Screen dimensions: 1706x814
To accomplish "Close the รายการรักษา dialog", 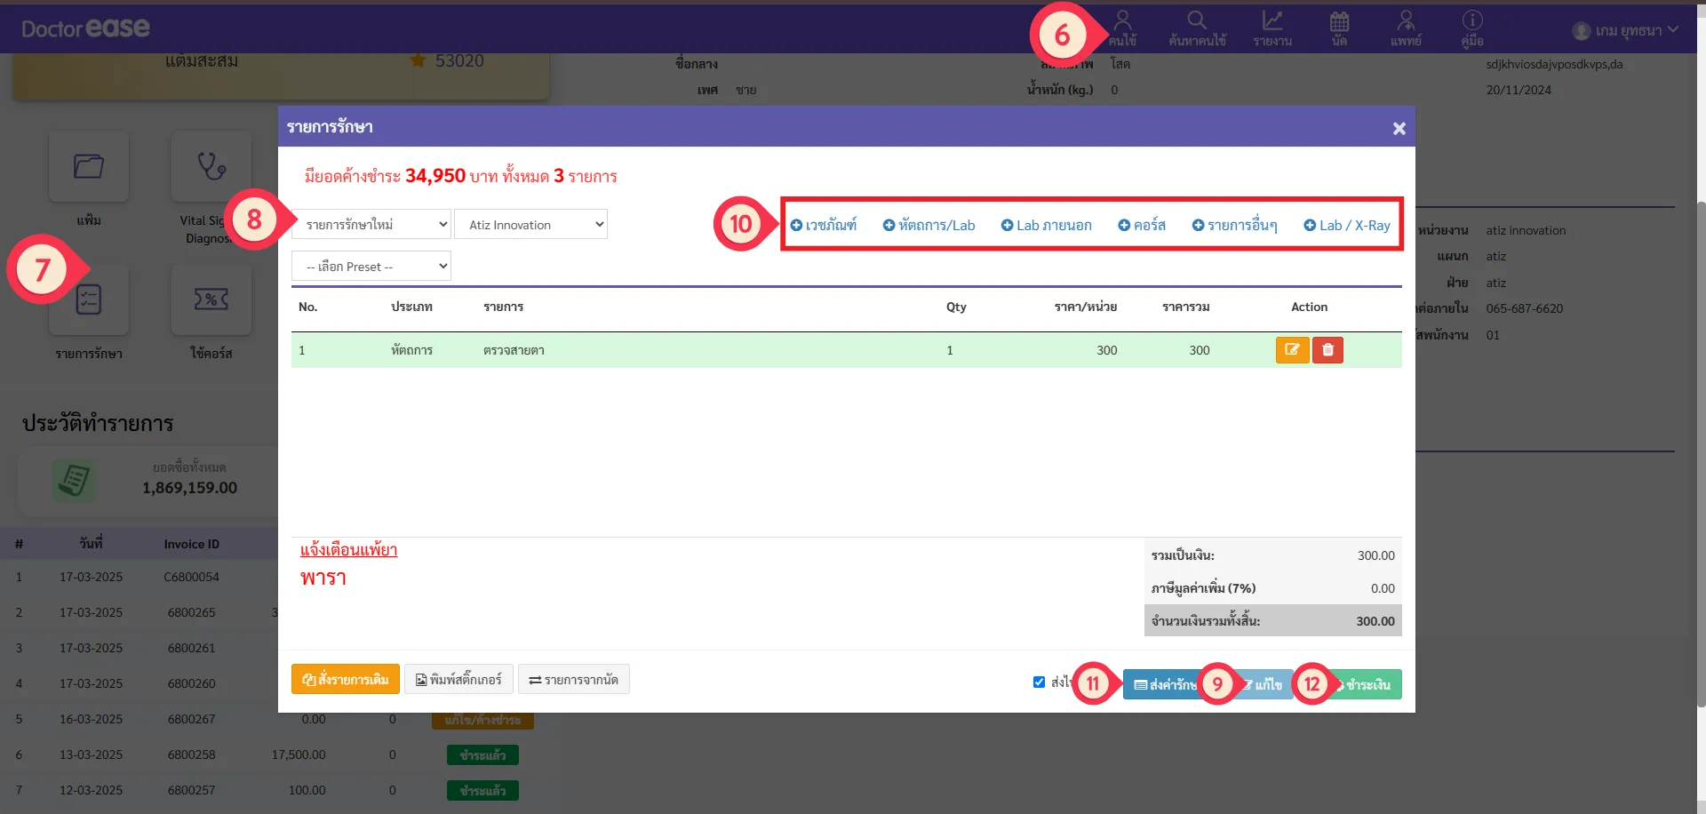I will pos(1399,128).
